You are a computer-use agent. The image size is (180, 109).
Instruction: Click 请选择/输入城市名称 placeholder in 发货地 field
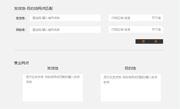coord(46,18)
